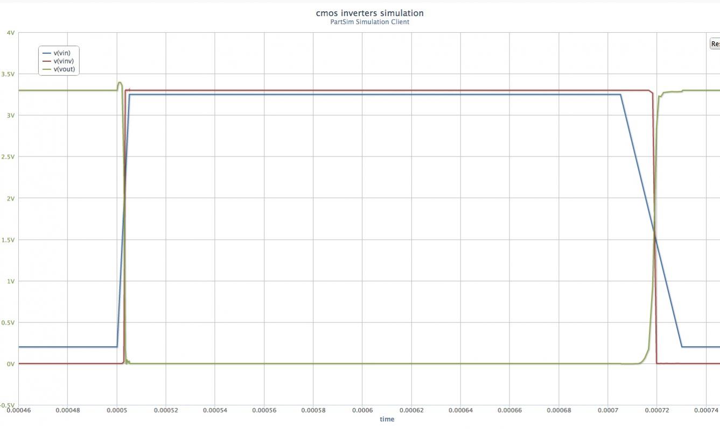Viewport: 720px width, 429px height.
Task: Toggle the v(vinv) series in legend
Action: [x=58, y=61]
